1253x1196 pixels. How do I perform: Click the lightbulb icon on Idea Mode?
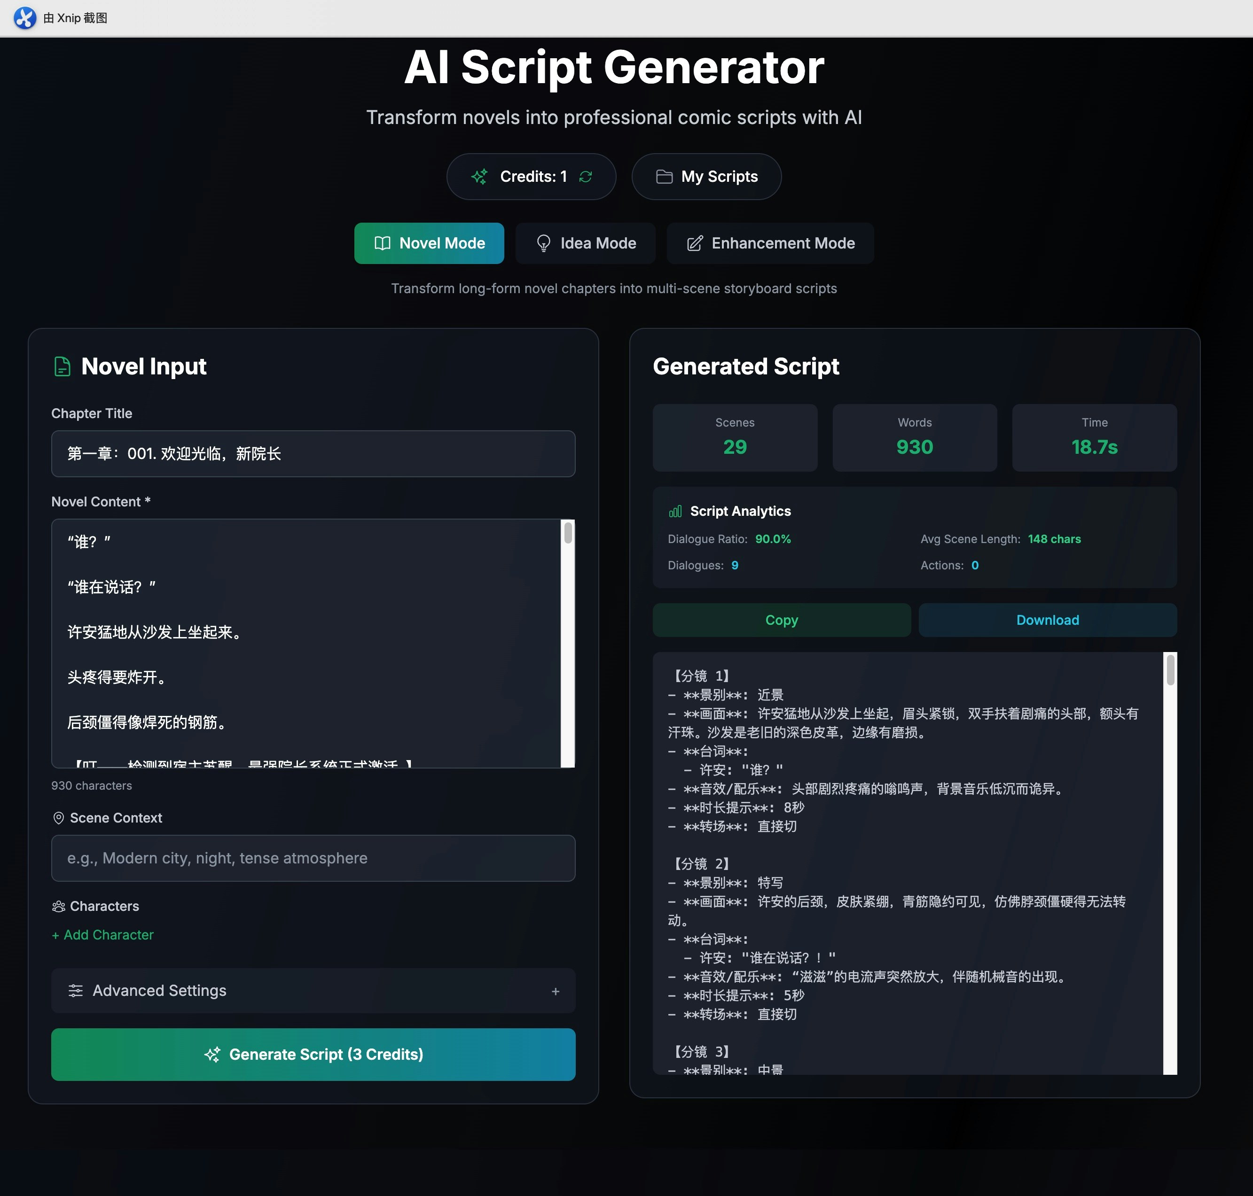coord(544,243)
